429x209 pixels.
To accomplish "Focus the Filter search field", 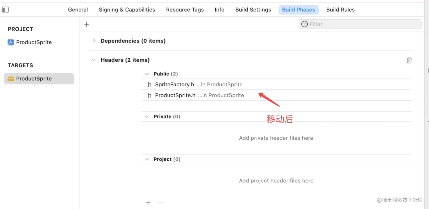I will [x=360, y=24].
